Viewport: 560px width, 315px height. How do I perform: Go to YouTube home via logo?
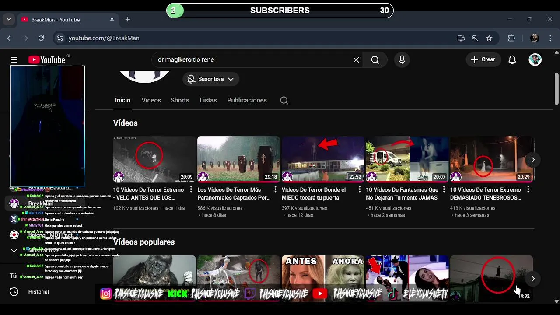pyautogui.click(x=47, y=60)
